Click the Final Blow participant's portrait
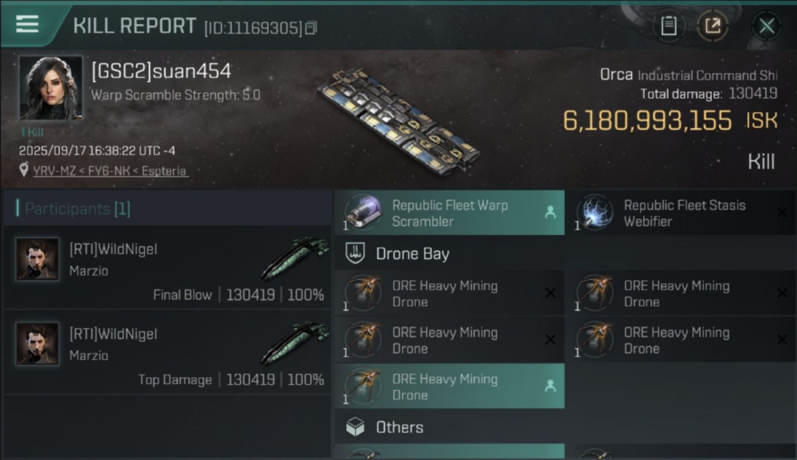This screenshot has height=460, width=797. click(x=38, y=259)
